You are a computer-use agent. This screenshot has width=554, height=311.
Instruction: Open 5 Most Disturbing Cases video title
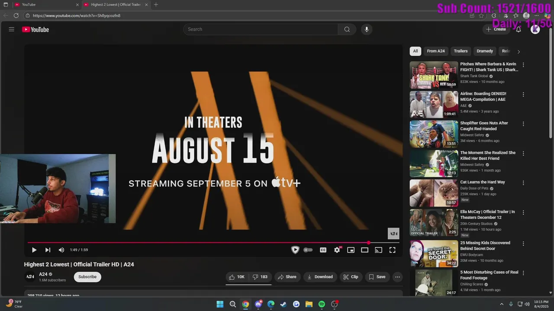coord(489,275)
